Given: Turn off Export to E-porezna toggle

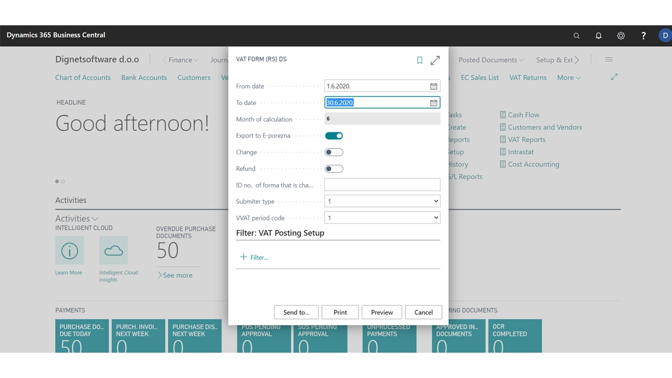Looking at the screenshot, I should [x=334, y=135].
